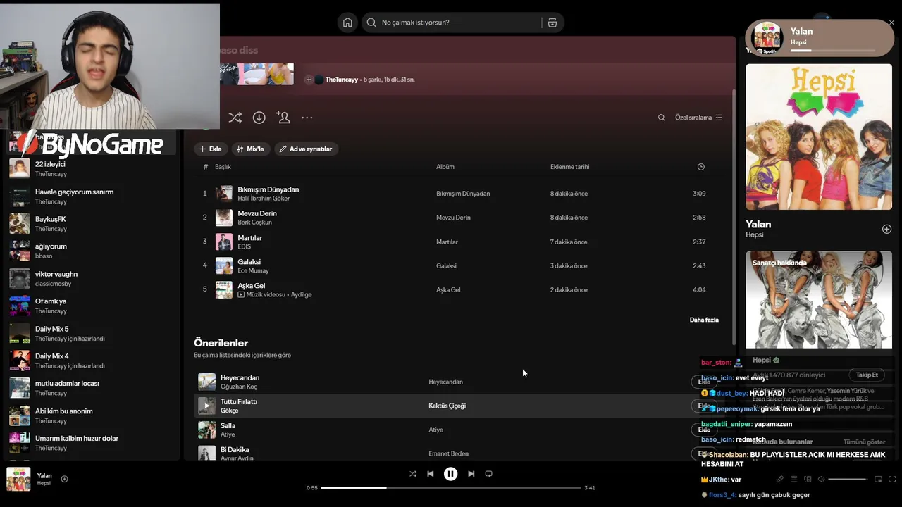902x507 pixels.
Task: Adjust the volume slider
Action: pos(847,479)
